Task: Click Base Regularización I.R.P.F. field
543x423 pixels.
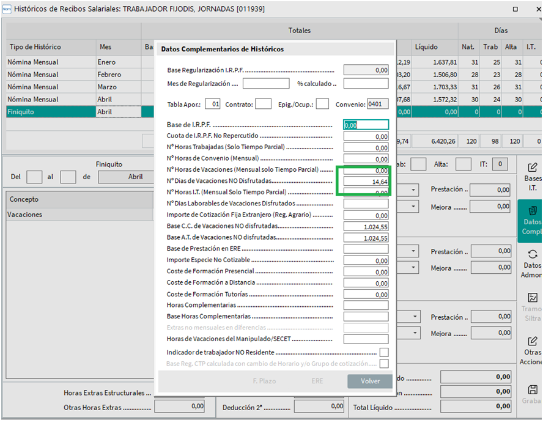Action: tap(366, 70)
